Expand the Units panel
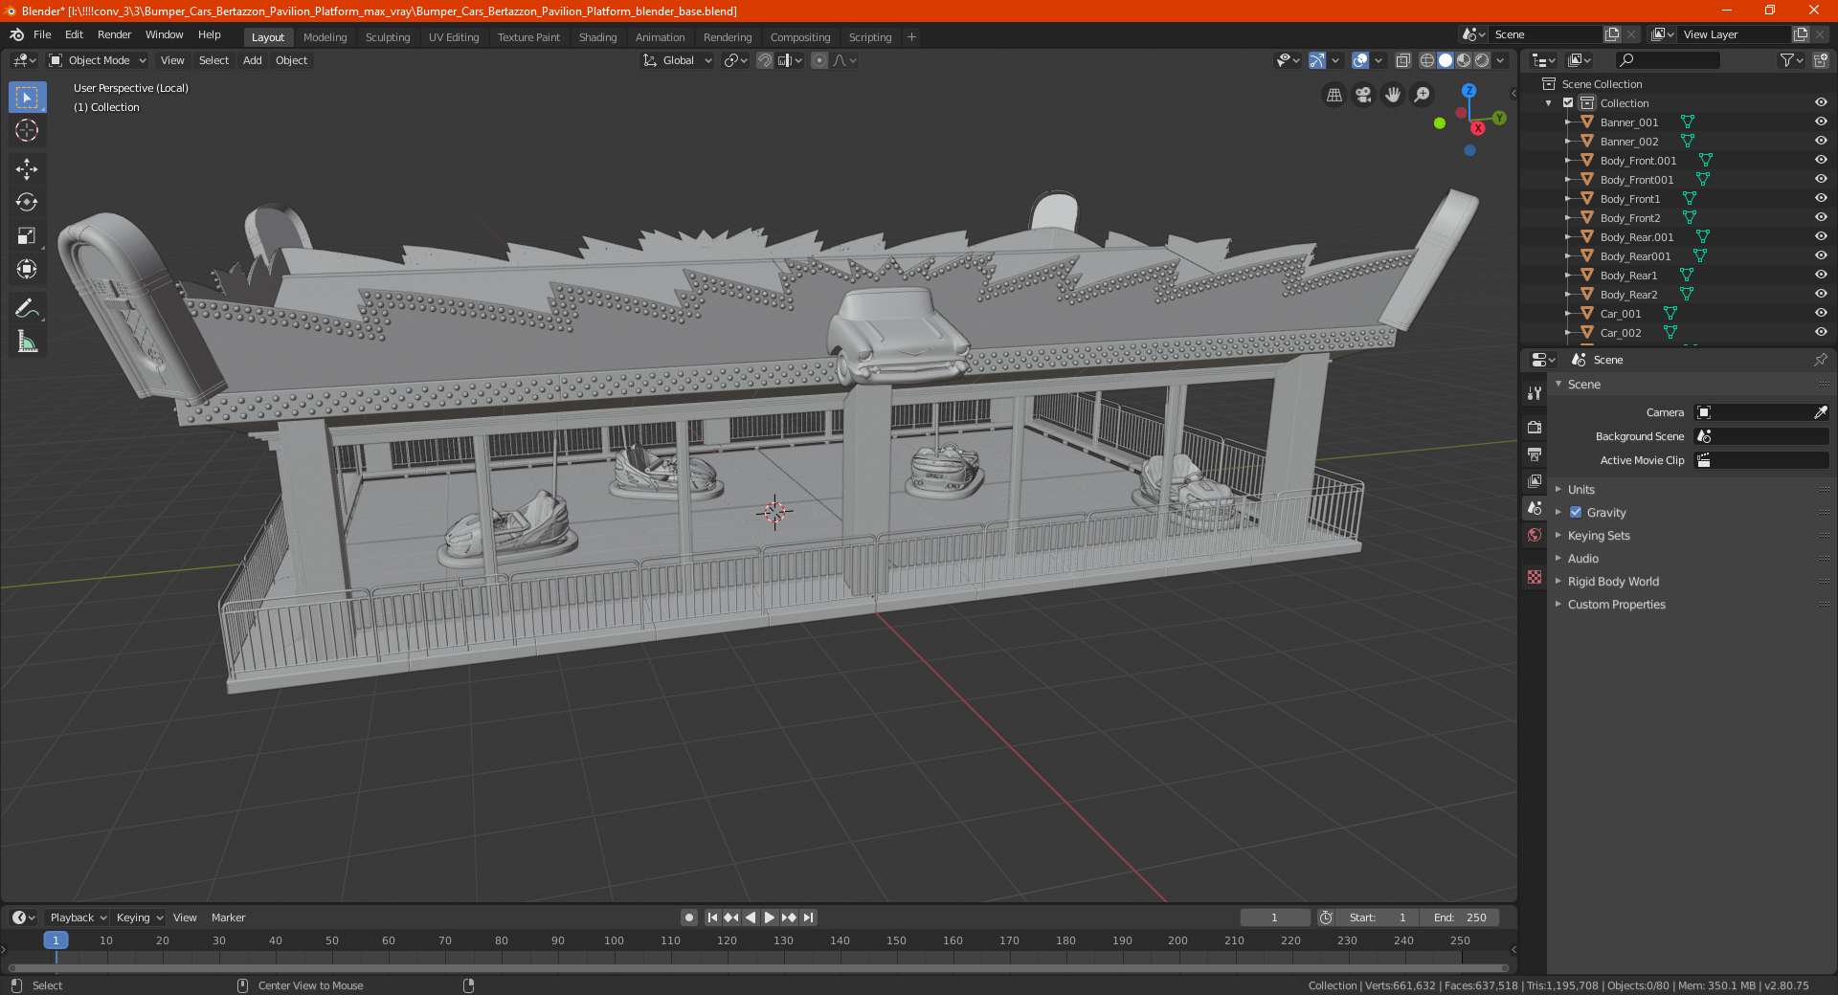This screenshot has width=1838, height=995. [x=1580, y=489]
